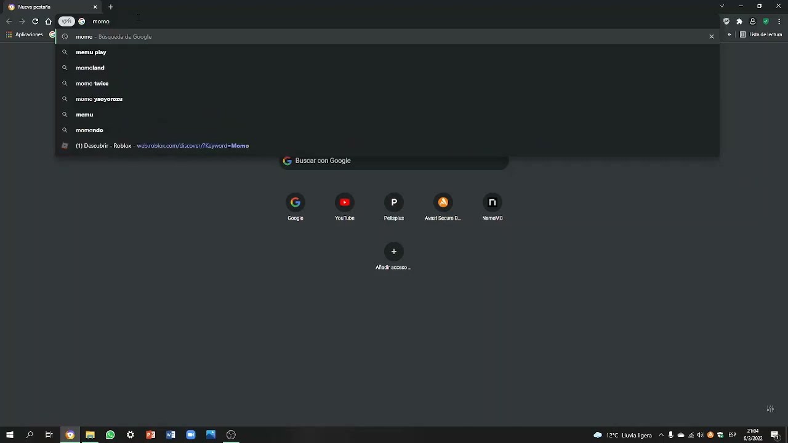
Task: Open the Avast Secure Browser shortcut tile
Action: 443,207
